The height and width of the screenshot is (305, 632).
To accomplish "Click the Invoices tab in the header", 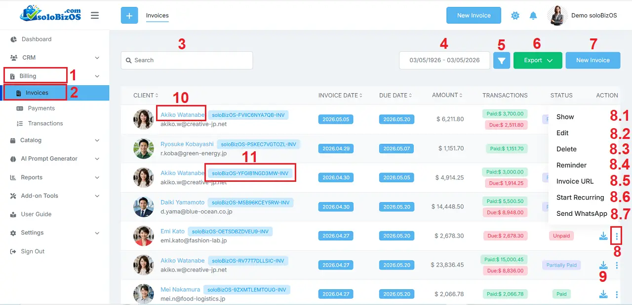I will click(158, 16).
